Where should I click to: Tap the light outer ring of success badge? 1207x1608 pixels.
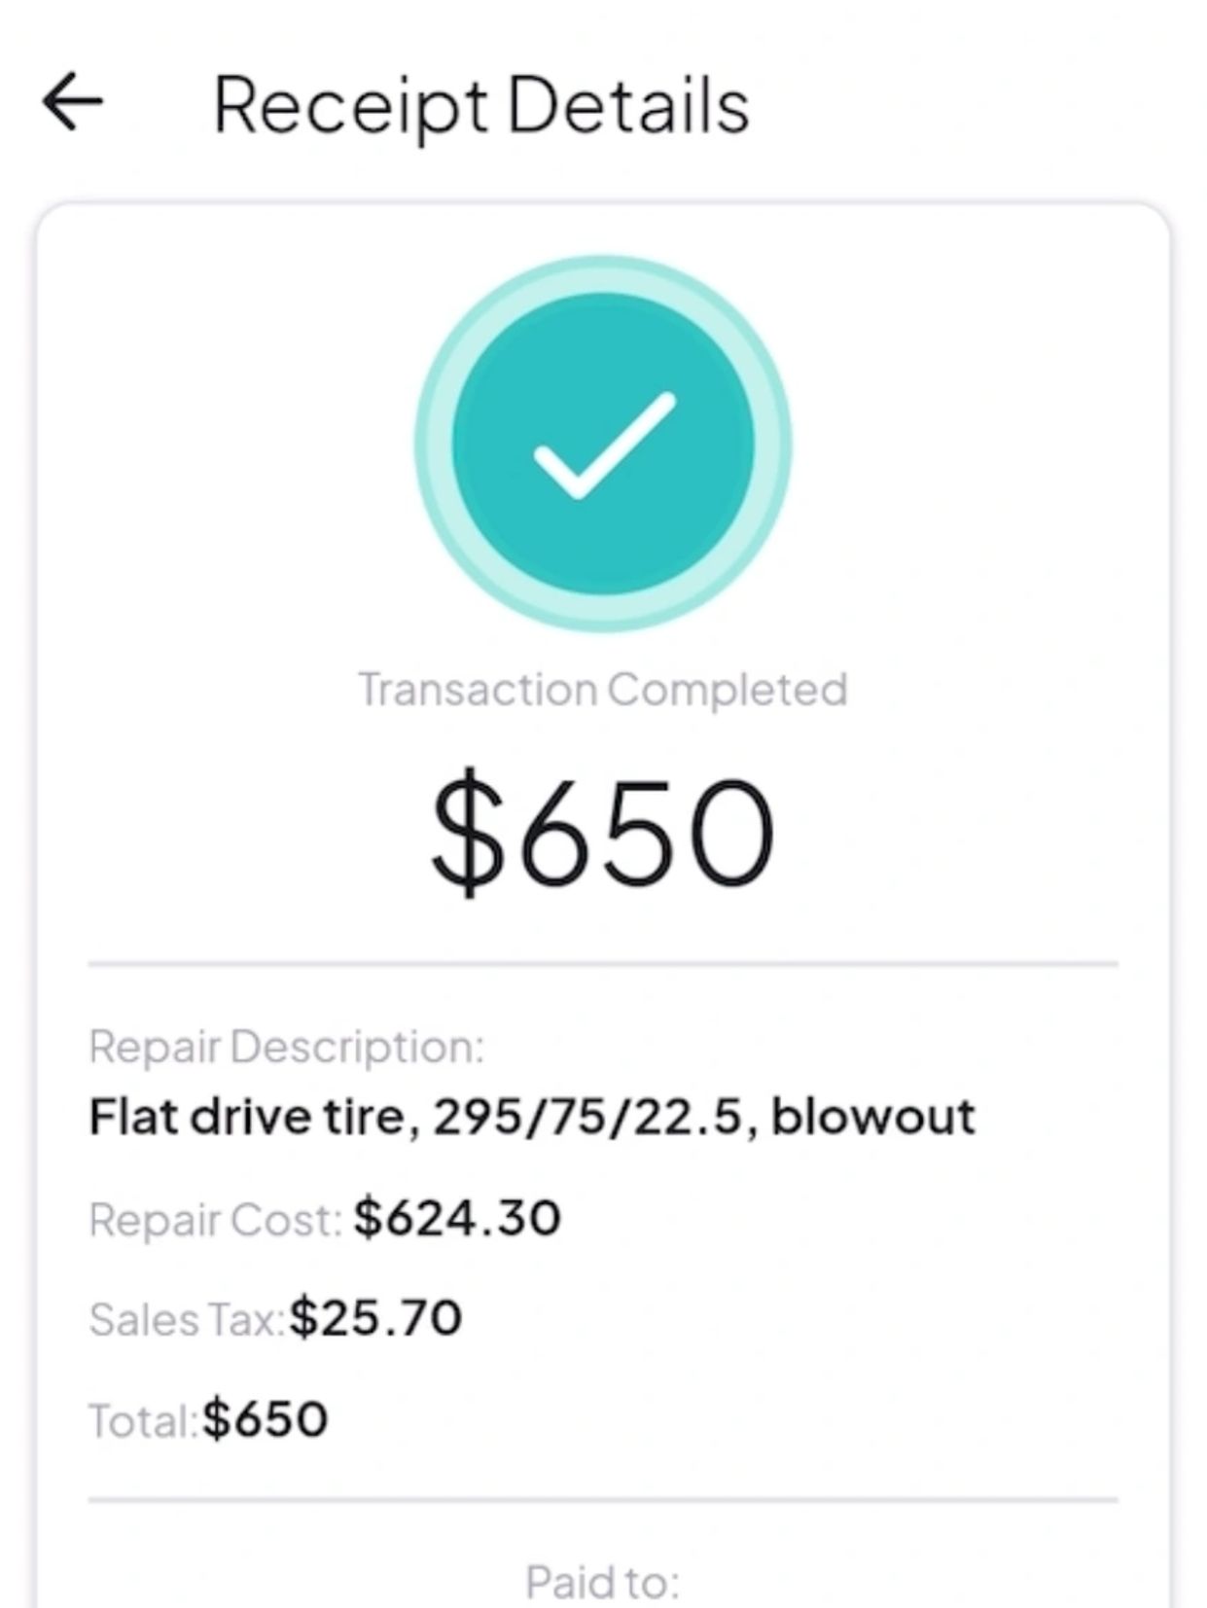(x=434, y=444)
